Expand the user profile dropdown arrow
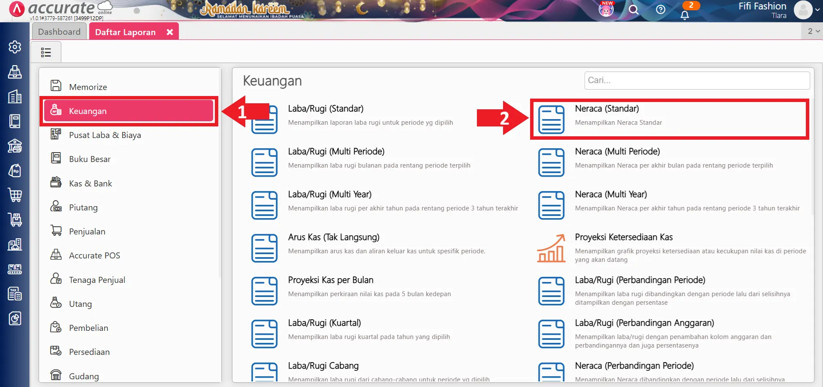 coord(817,10)
